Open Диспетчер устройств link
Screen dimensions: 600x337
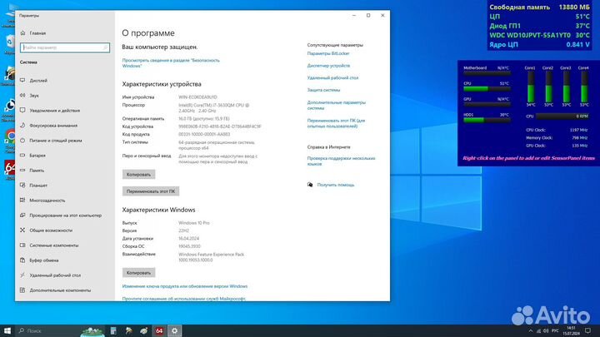328,66
